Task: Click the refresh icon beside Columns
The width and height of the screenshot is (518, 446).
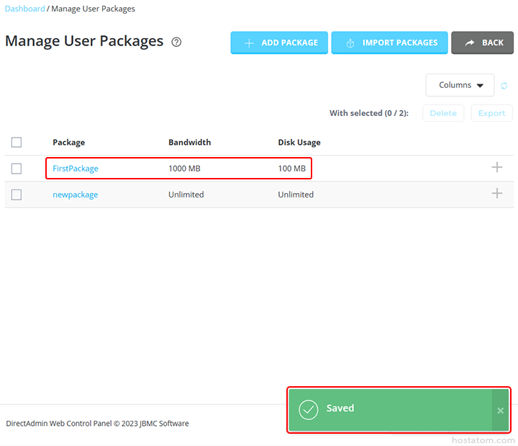Action: 504,86
